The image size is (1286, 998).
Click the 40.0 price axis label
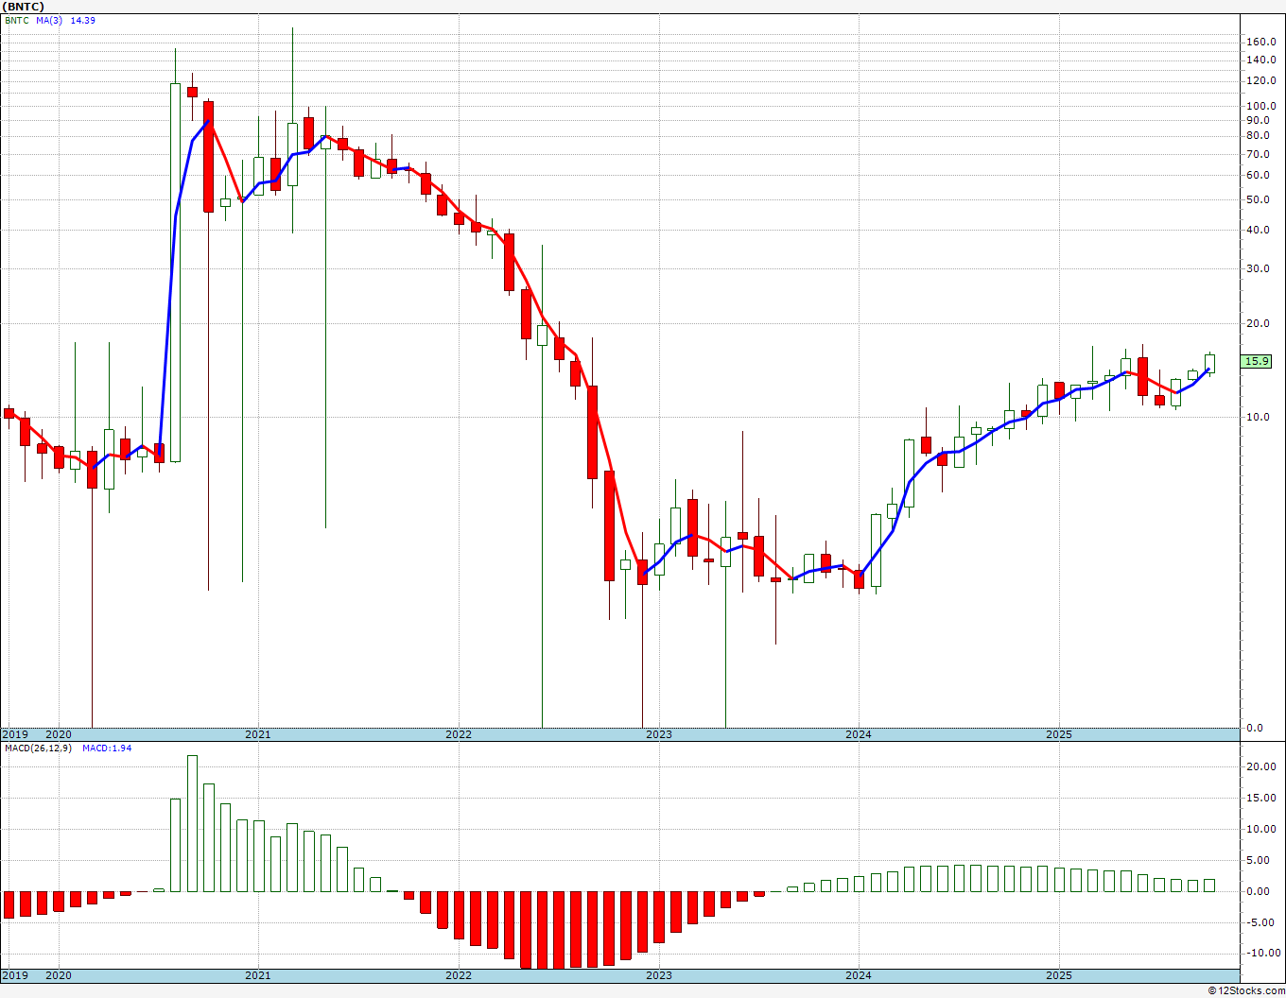click(x=1258, y=230)
